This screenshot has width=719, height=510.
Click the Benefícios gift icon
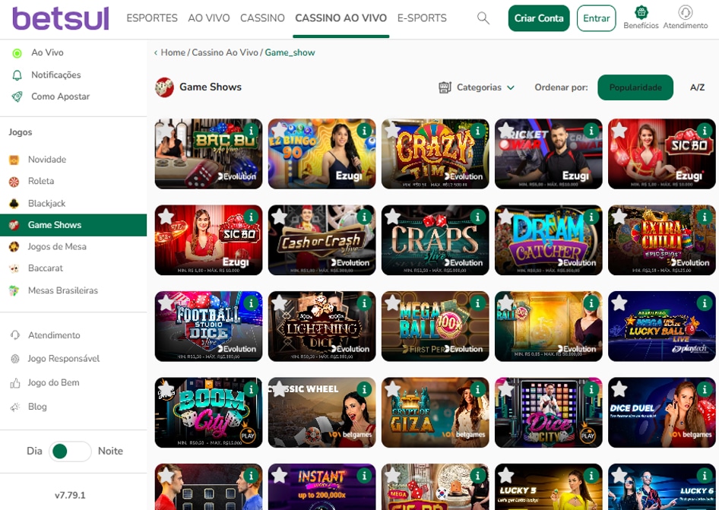click(641, 12)
